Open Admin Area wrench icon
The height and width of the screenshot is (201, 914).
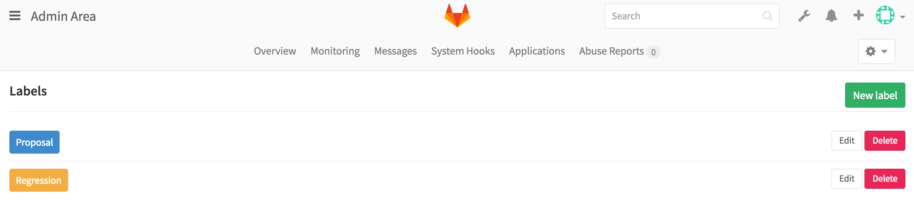(804, 16)
